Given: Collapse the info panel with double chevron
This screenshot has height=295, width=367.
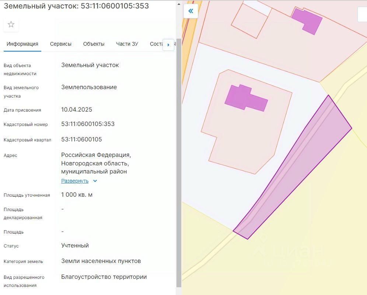Looking at the screenshot, I should click(x=191, y=11).
